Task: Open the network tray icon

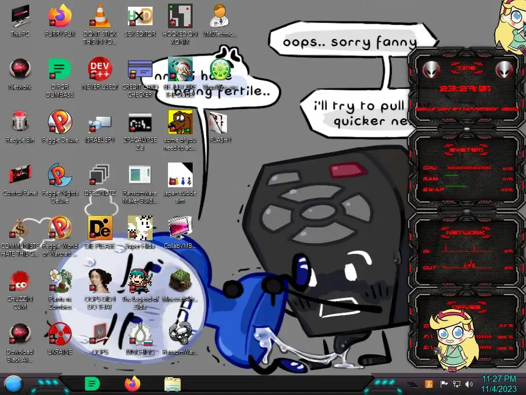Action: (456, 384)
